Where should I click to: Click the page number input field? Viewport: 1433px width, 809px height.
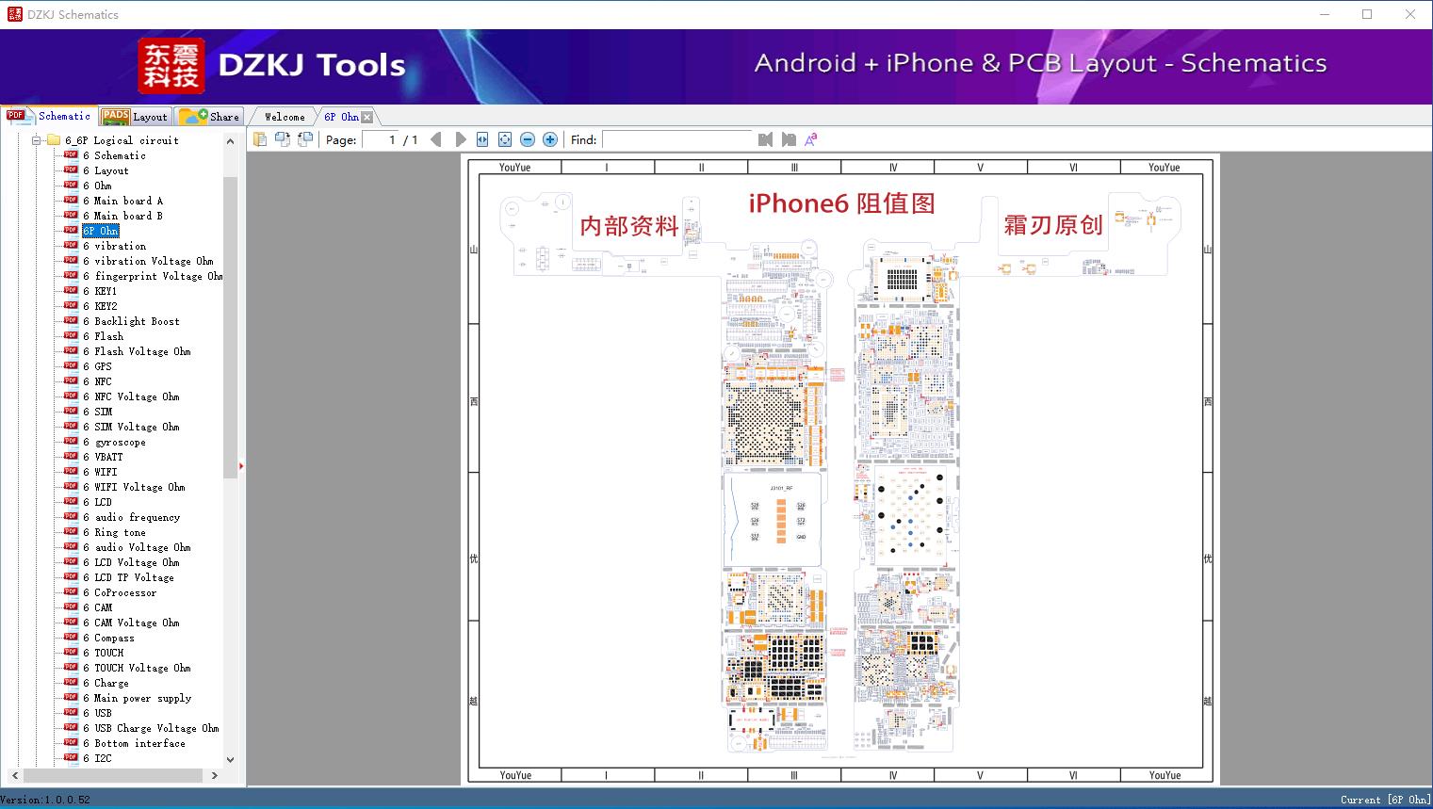coord(381,139)
